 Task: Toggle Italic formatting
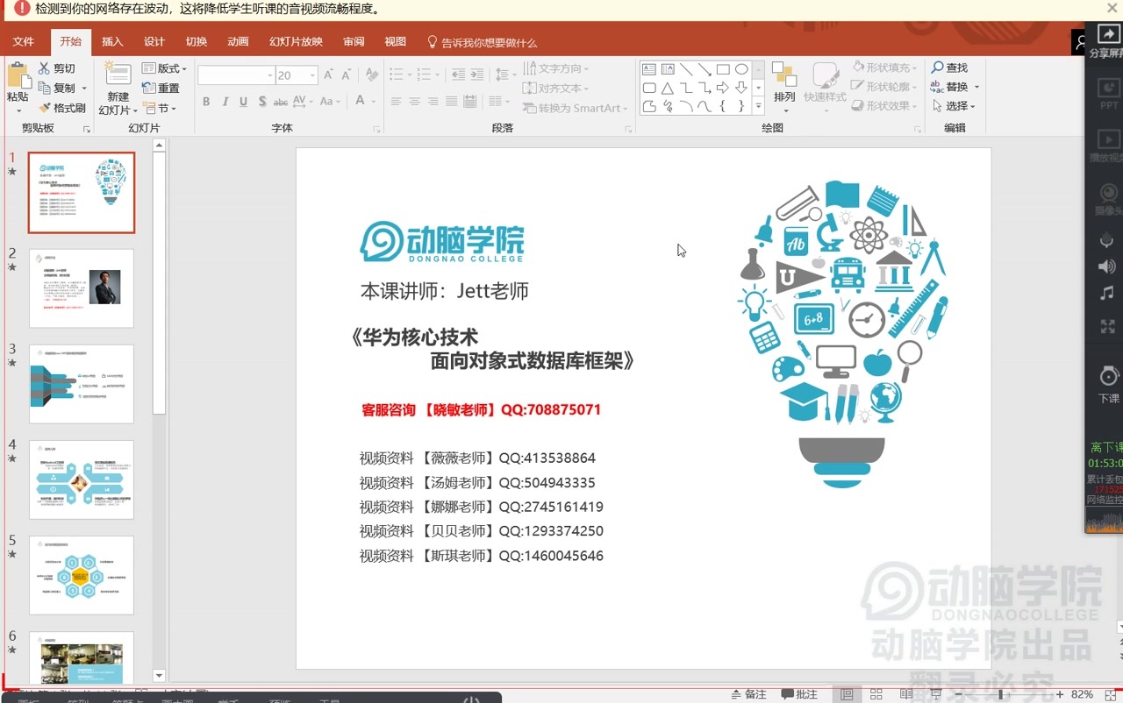coord(225,102)
